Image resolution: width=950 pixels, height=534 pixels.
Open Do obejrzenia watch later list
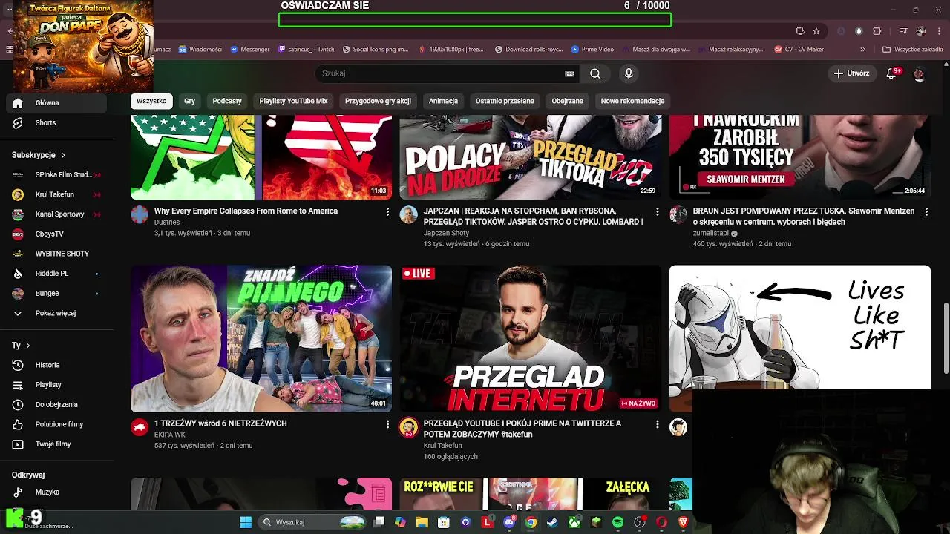[x=56, y=404]
